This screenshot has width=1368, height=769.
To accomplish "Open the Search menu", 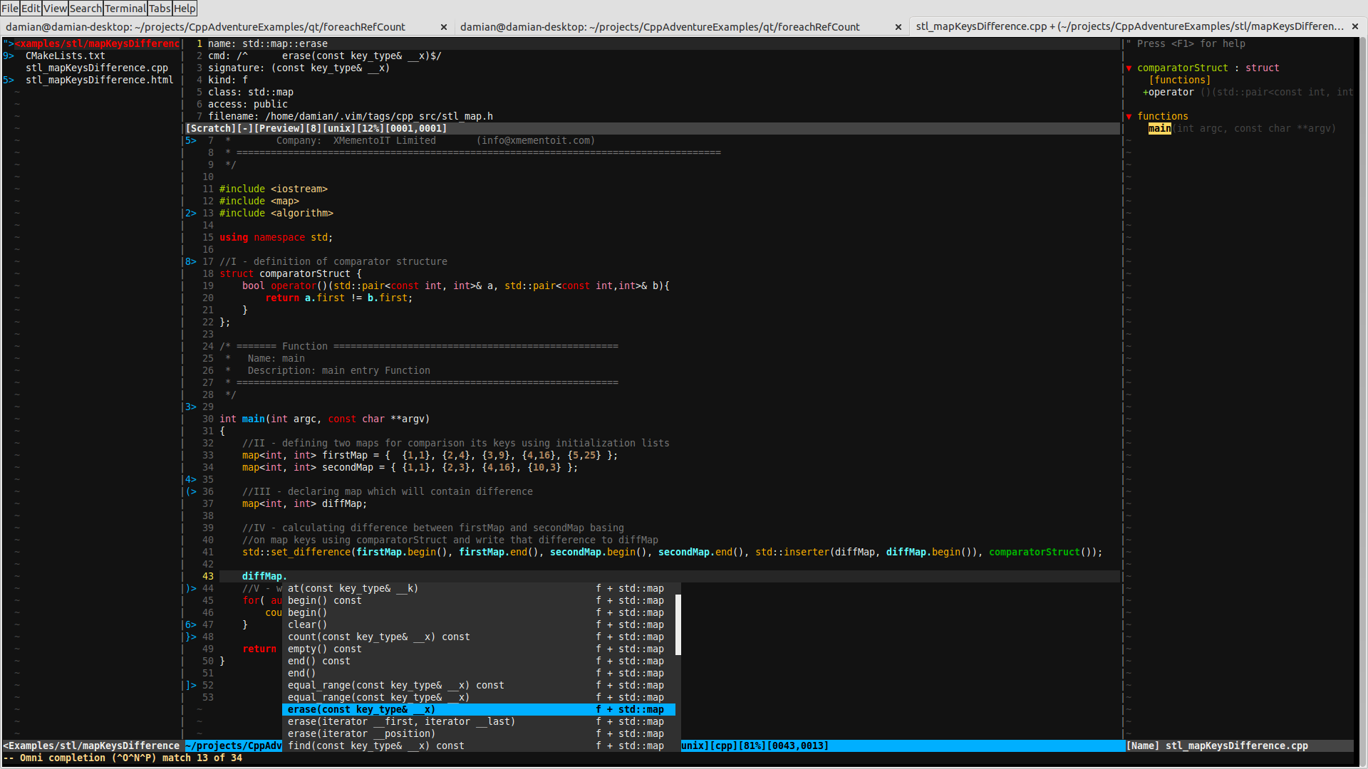I will pyautogui.click(x=85, y=9).
